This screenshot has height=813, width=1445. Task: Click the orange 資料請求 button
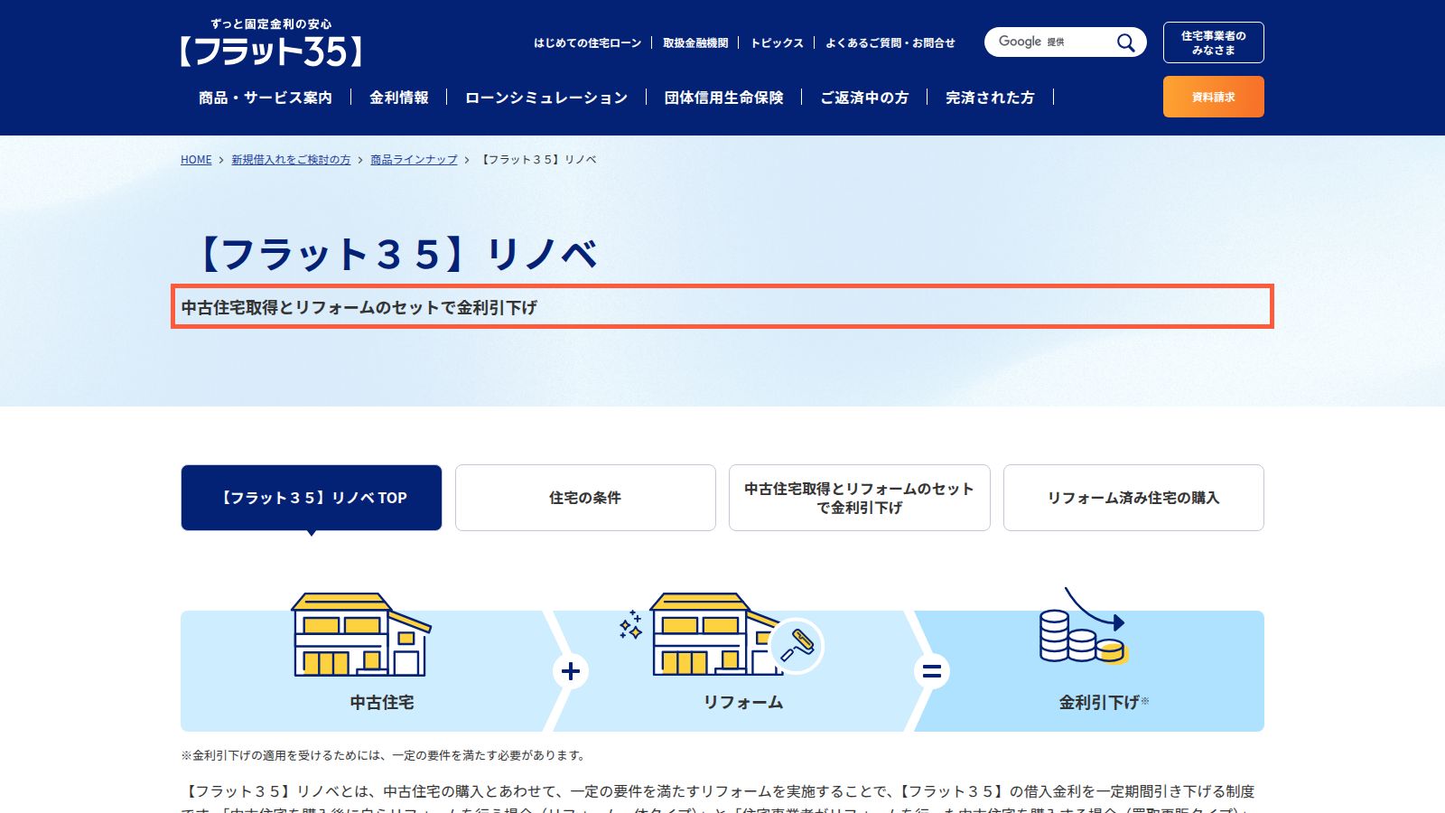click(1213, 97)
